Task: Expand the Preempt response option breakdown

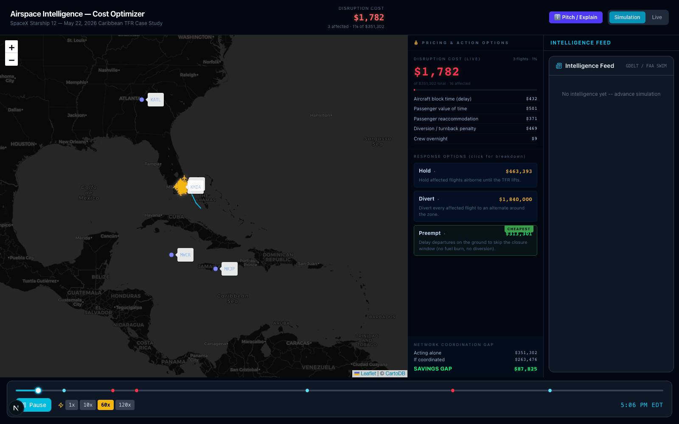Action: 475,240
